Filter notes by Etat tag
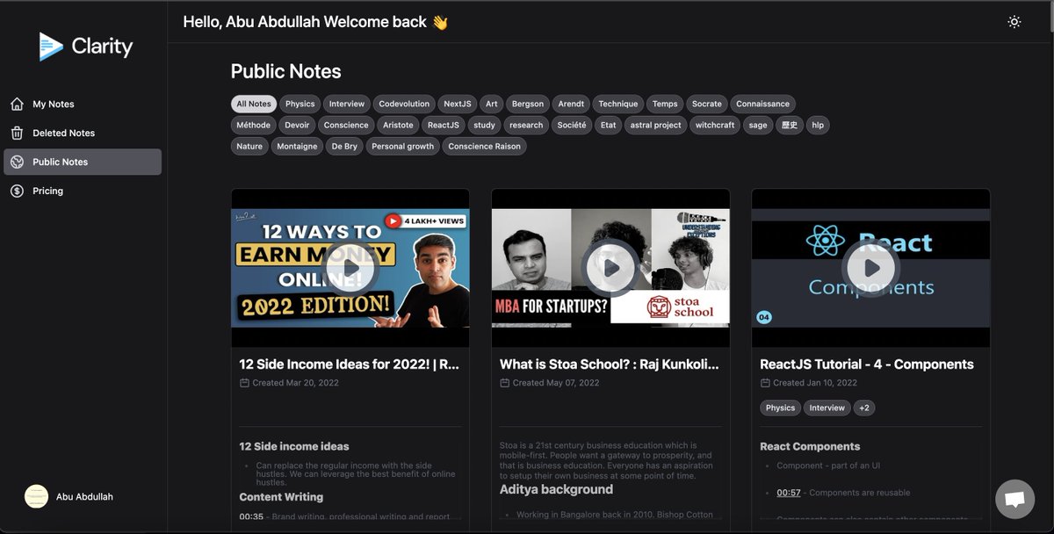 pyautogui.click(x=608, y=125)
